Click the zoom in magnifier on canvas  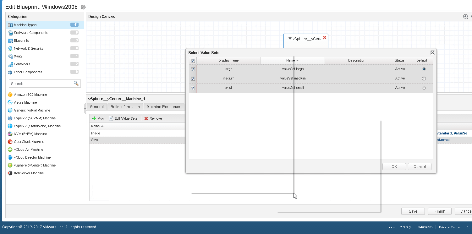[x=465, y=17]
